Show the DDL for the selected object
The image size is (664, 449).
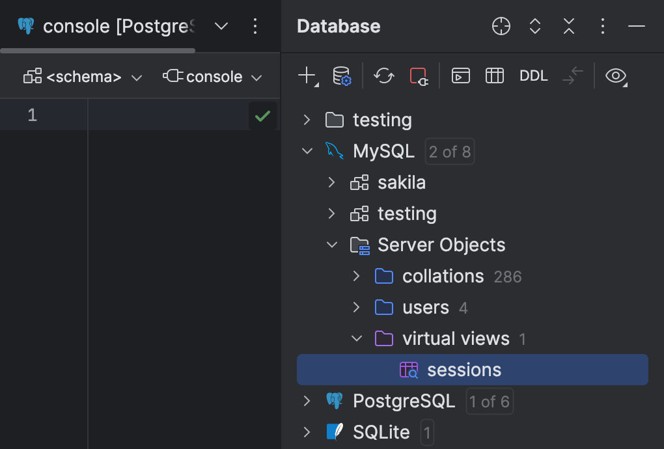[533, 75]
